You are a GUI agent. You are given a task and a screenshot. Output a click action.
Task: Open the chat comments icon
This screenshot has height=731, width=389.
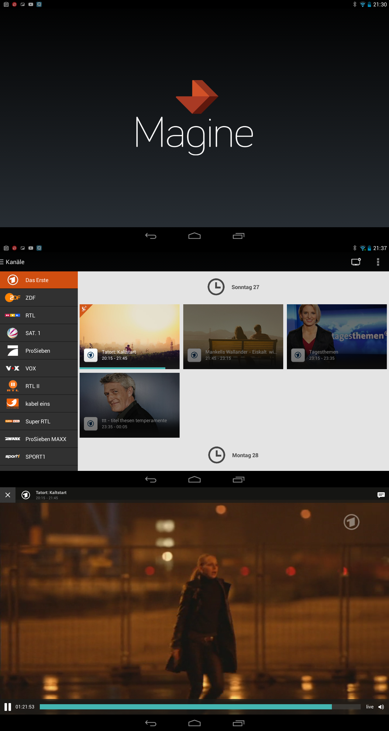pyautogui.click(x=381, y=495)
